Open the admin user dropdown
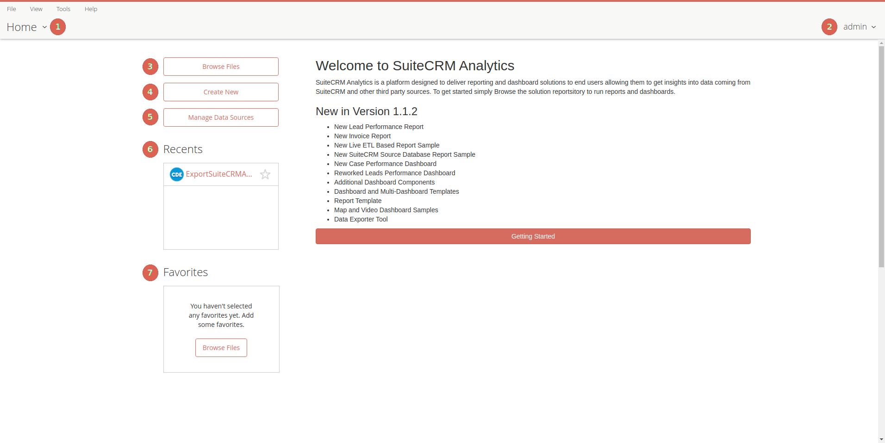This screenshot has width=885, height=443. (x=859, y=27)
